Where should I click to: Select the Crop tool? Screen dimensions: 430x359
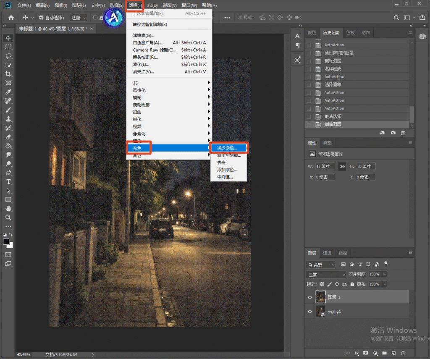8,74
